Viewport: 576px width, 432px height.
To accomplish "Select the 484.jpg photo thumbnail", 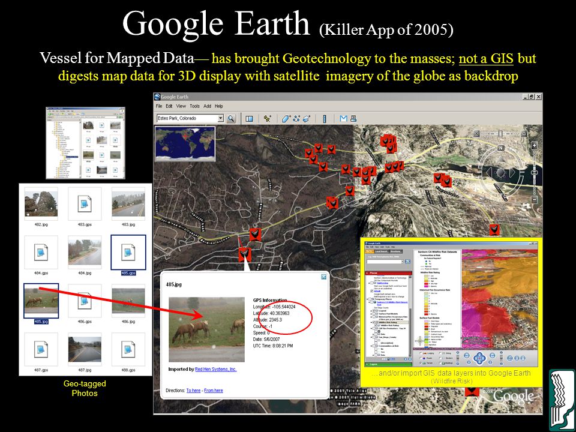I will coord(85,253).
